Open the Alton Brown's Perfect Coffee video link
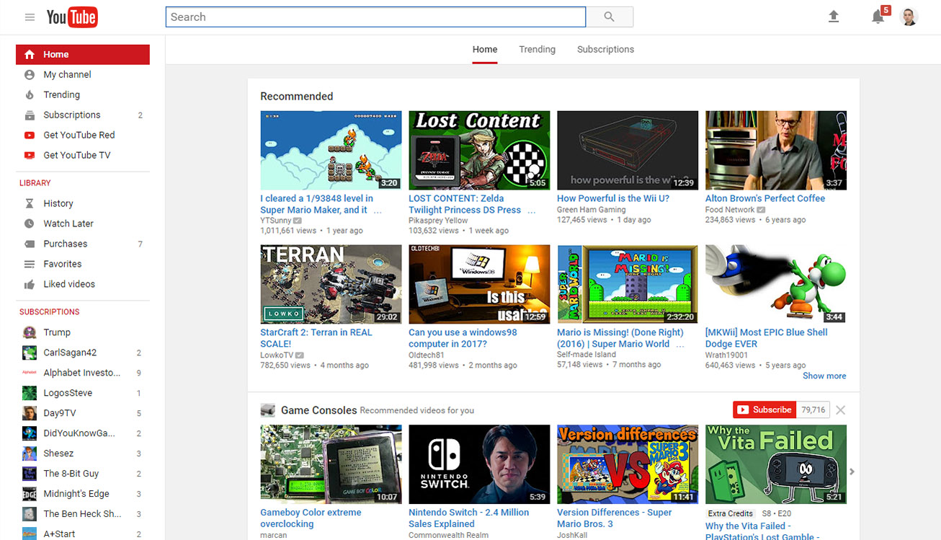 pos(764,198)
